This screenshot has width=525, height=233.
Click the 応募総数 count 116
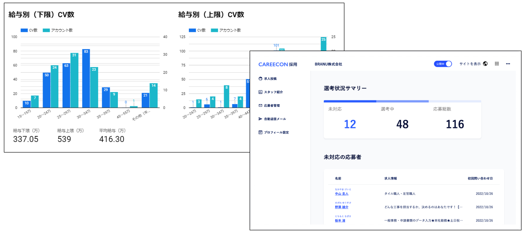pos(455,124)
